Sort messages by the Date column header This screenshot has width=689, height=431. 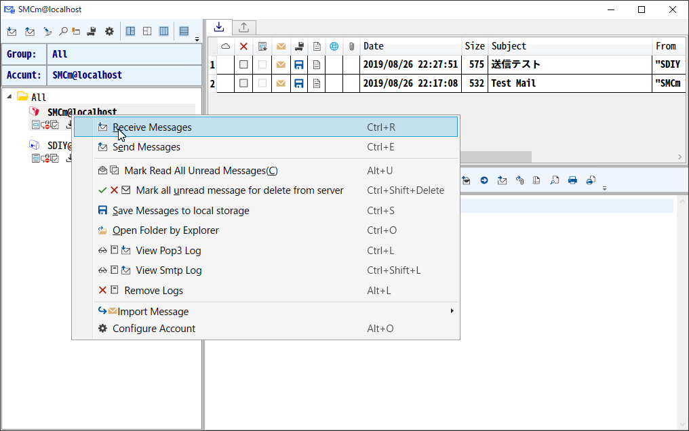(410, 46)
